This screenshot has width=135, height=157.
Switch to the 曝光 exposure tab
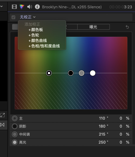click(x=93, y=27)
